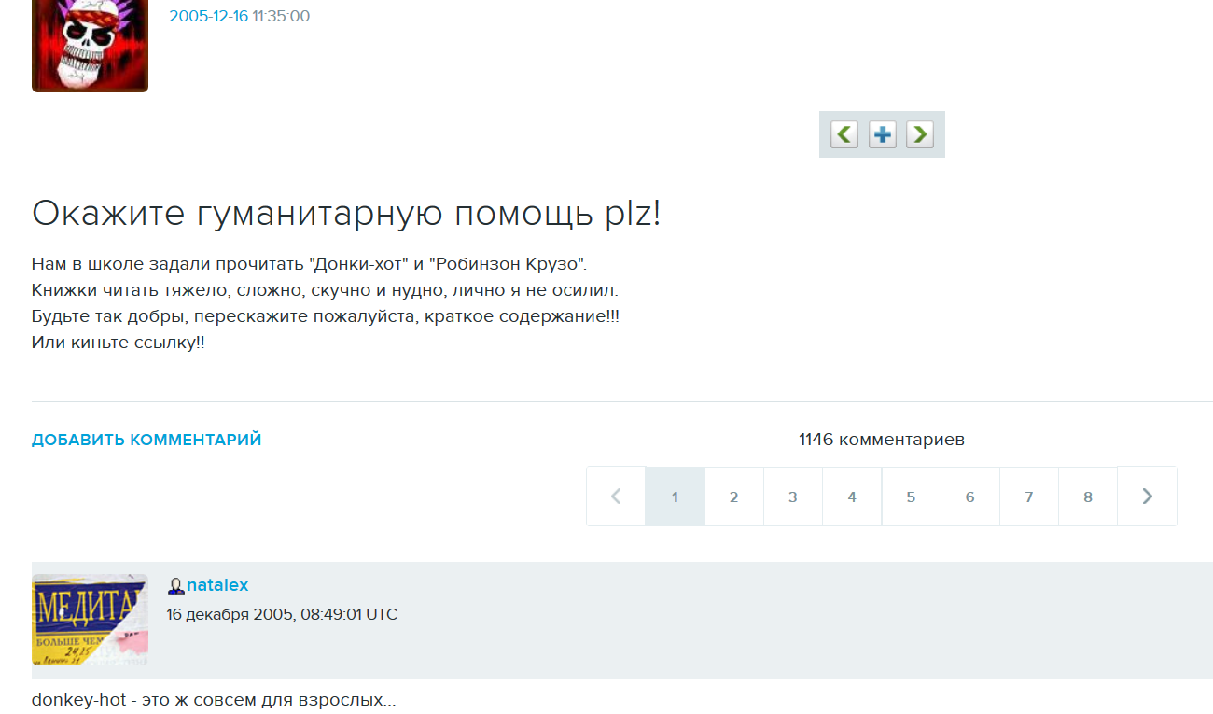Click the blue plus icon
The image size is (1213, 714).
[882, 134]
